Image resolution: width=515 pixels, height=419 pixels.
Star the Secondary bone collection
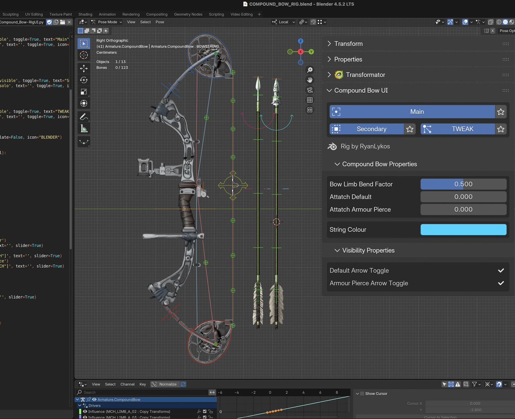pos(410,129)
